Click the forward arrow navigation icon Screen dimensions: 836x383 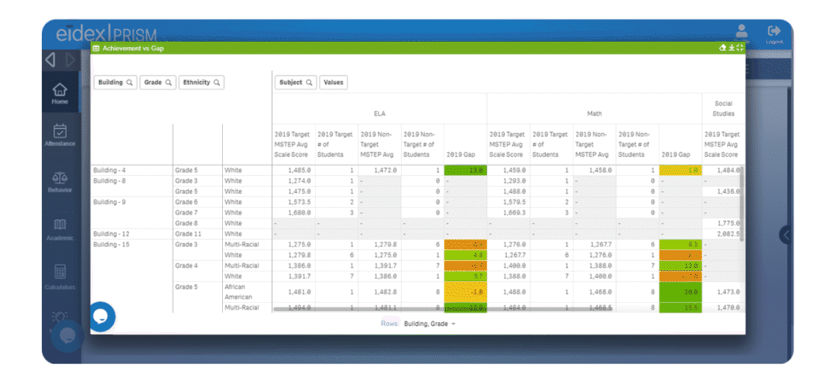(x=70, y=60)
